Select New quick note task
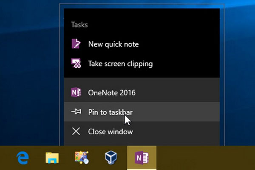The width and height of the screenshot is (255, 170). 142,44
